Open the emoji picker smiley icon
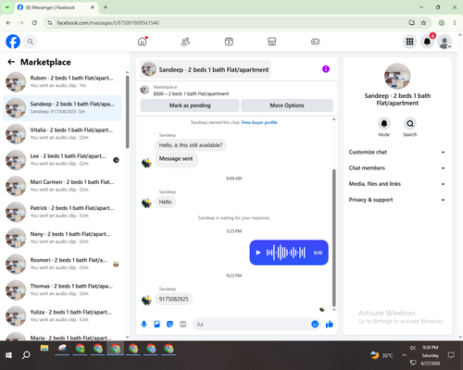Screen dimensions: 463x370 pyautogui.click(x=315, y=324)
